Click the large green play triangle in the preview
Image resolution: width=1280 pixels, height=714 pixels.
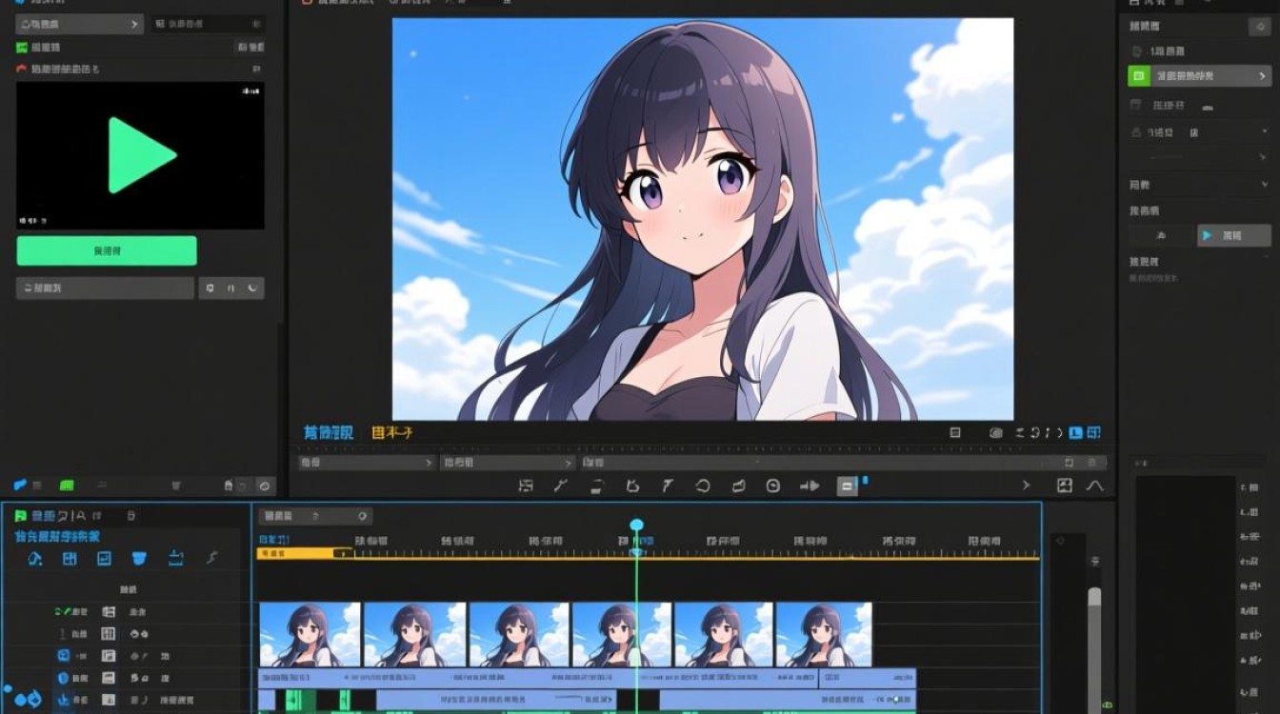(x=142, y=155)
